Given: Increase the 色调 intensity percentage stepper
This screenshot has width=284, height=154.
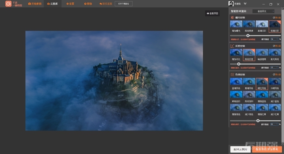Looking at the screenshot, I should pos(277,124).
